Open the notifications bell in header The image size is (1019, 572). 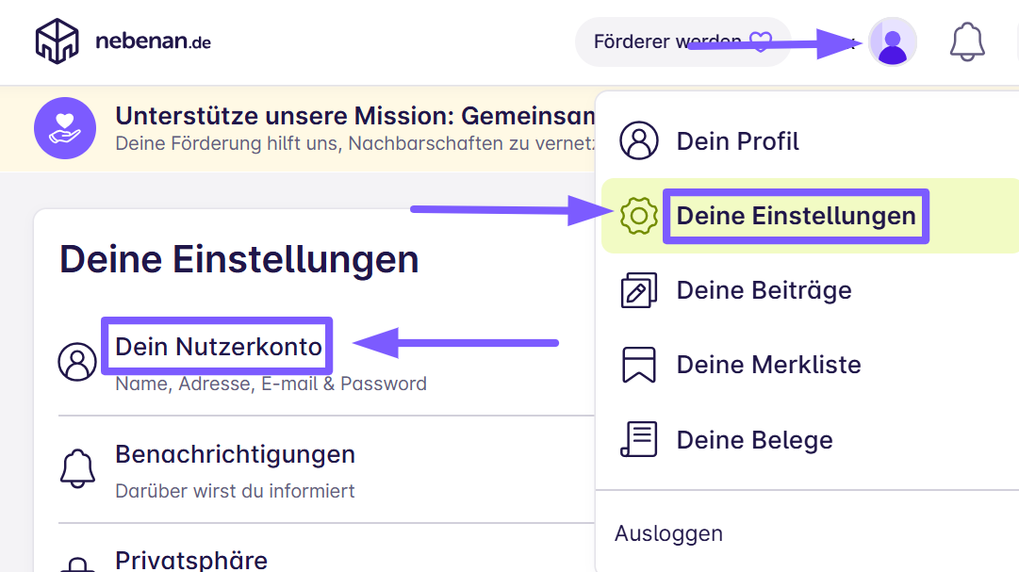(967, 41)
